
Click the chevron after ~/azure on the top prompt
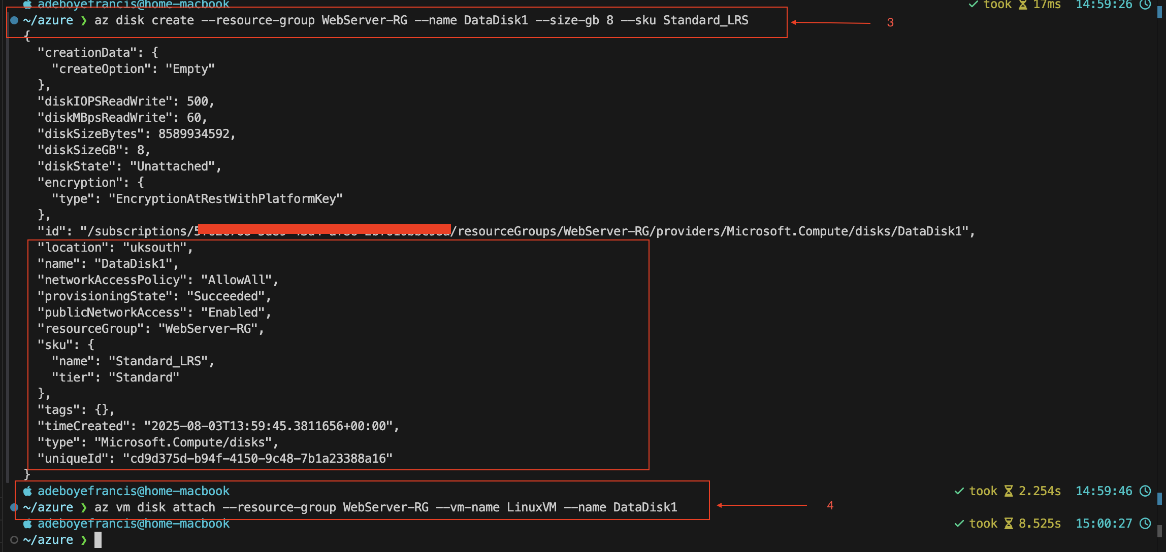[x=83, y=21]
